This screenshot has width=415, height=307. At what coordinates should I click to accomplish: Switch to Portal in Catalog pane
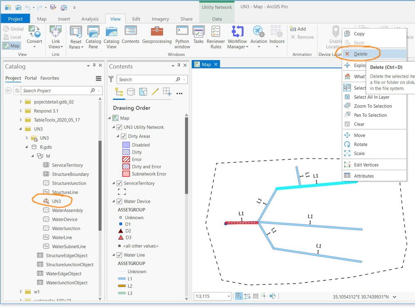tap(31, 78)
